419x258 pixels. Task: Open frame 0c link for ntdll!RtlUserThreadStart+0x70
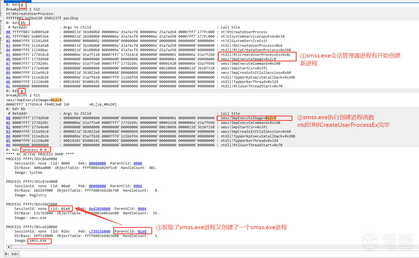click(x=8, y=86)
